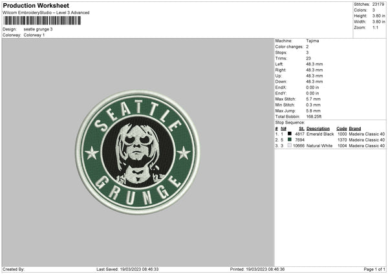Click the 'Description' column header

(x=318, y=129)
